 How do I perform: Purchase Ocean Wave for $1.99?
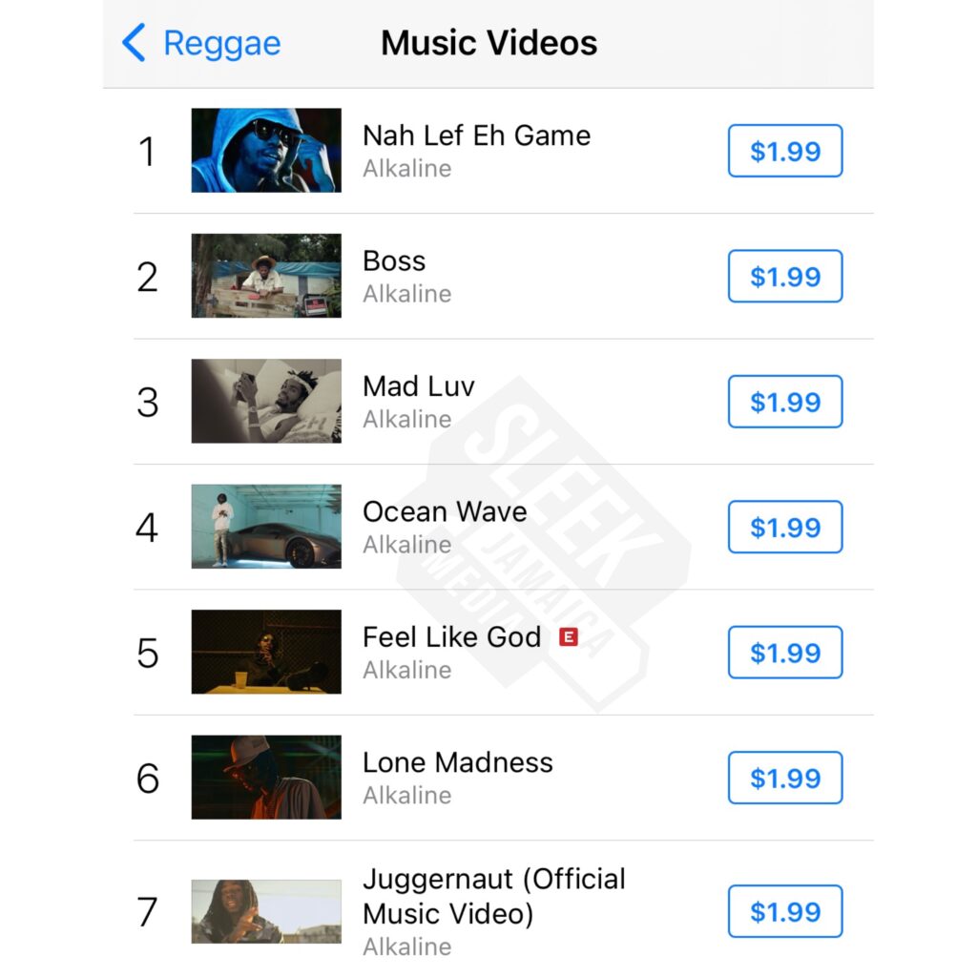(x=785, y=527)
